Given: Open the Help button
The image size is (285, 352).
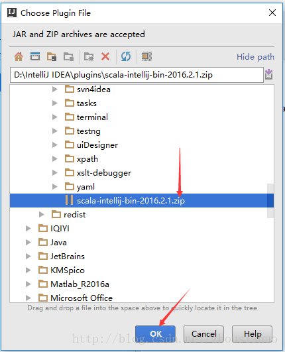Looking at the screenshot, I should click(253, 334).
